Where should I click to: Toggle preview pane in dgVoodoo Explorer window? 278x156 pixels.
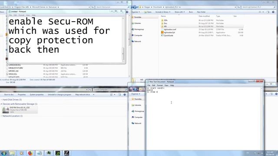268,12
